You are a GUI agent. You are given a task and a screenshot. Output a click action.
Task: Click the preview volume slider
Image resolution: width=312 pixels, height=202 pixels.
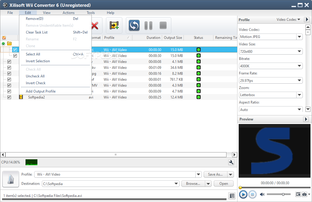[278, 194]
